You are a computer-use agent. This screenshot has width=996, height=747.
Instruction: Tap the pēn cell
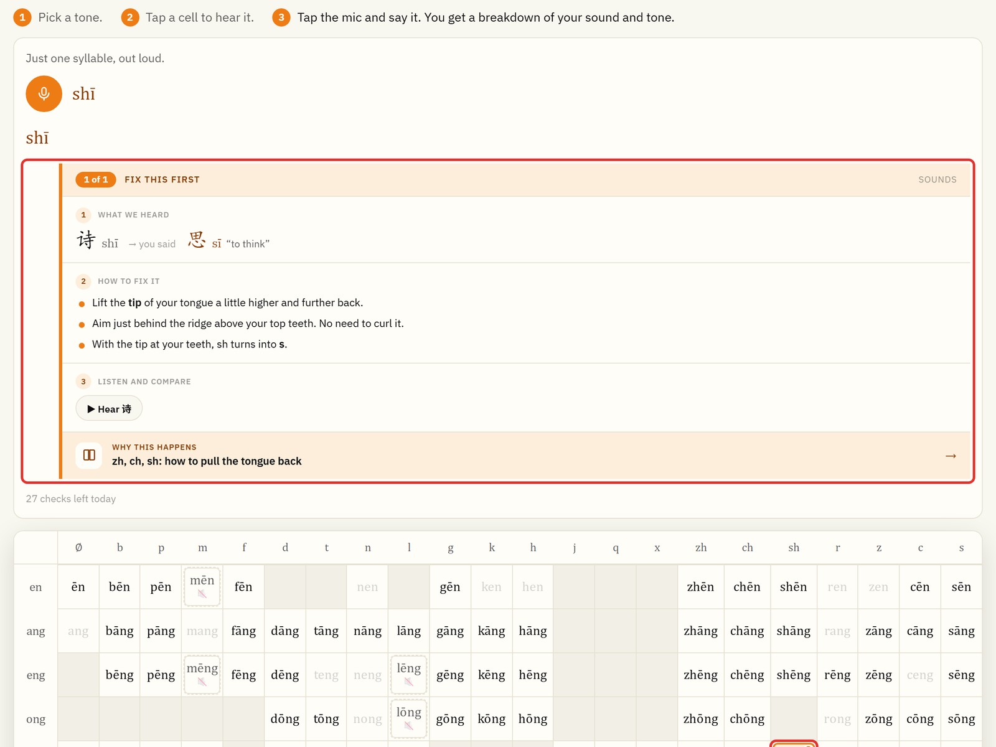[161, 587]
